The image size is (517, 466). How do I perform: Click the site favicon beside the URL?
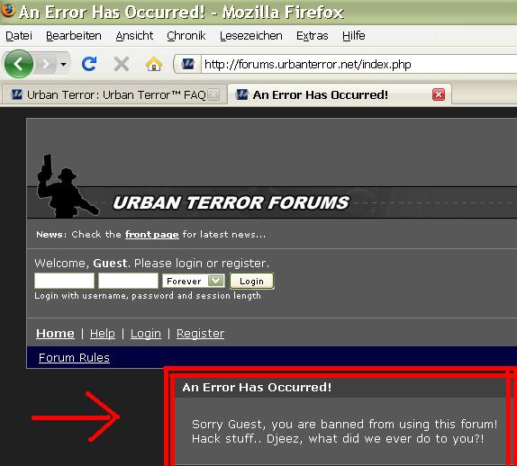pyautogui.click(x=188, y=64)
